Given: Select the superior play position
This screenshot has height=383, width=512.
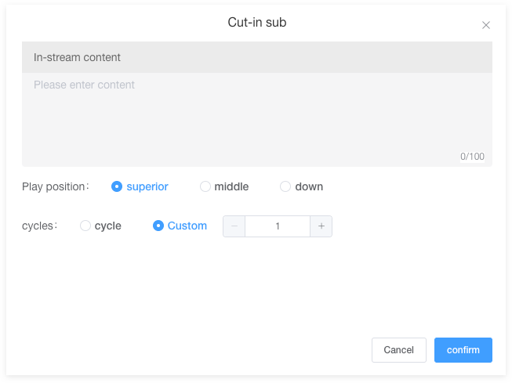Looking at the screenshot, I should pyautogui.click(x=117, y=186).
